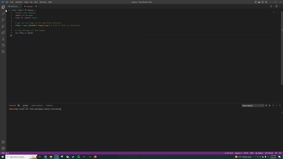Screen dimensions: 283x159
Task: Switch to the Welcome editor tab
Action: (14, 6)
